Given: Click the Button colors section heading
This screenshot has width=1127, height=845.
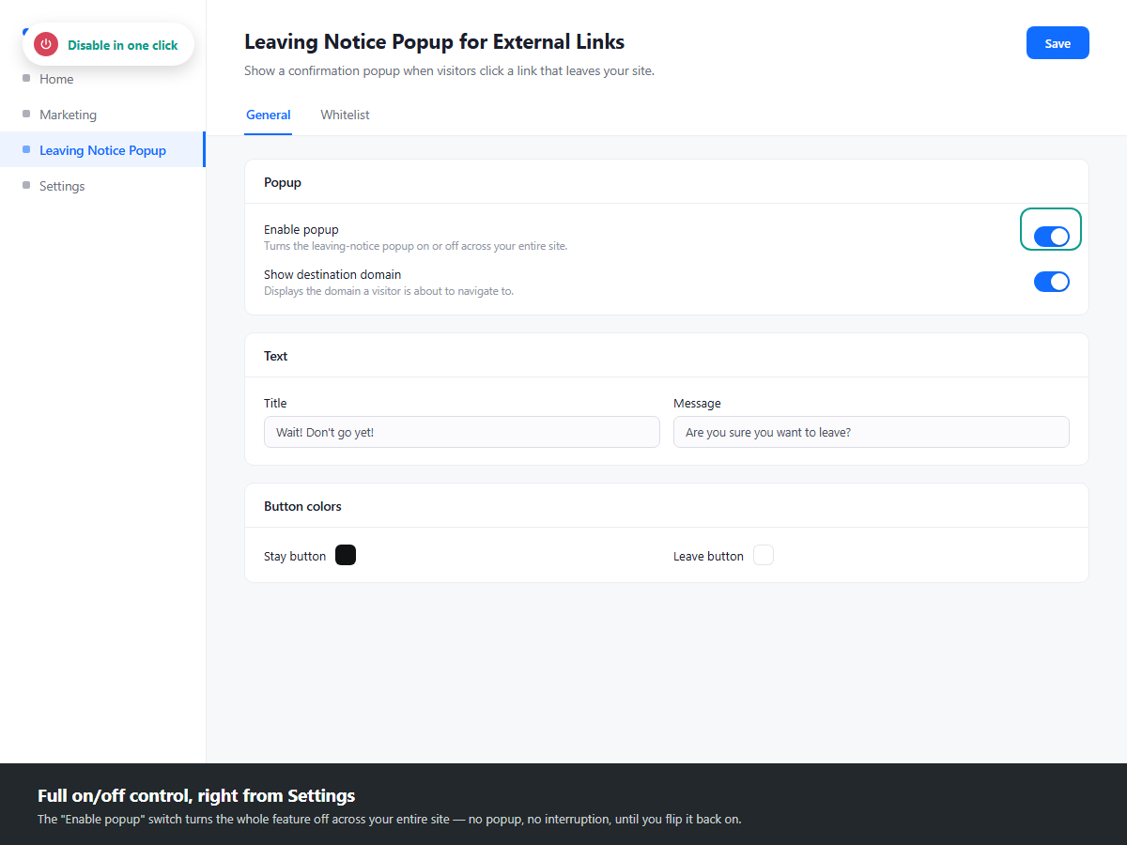Looking at the screenshot, I should pos(302,506).
